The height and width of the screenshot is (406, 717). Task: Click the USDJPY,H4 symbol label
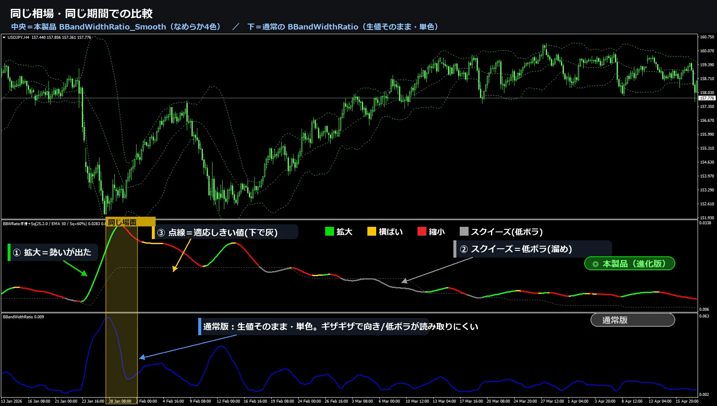point(19,38)
